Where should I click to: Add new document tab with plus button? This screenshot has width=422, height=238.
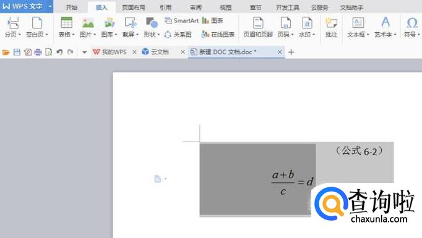coord(291,52)
